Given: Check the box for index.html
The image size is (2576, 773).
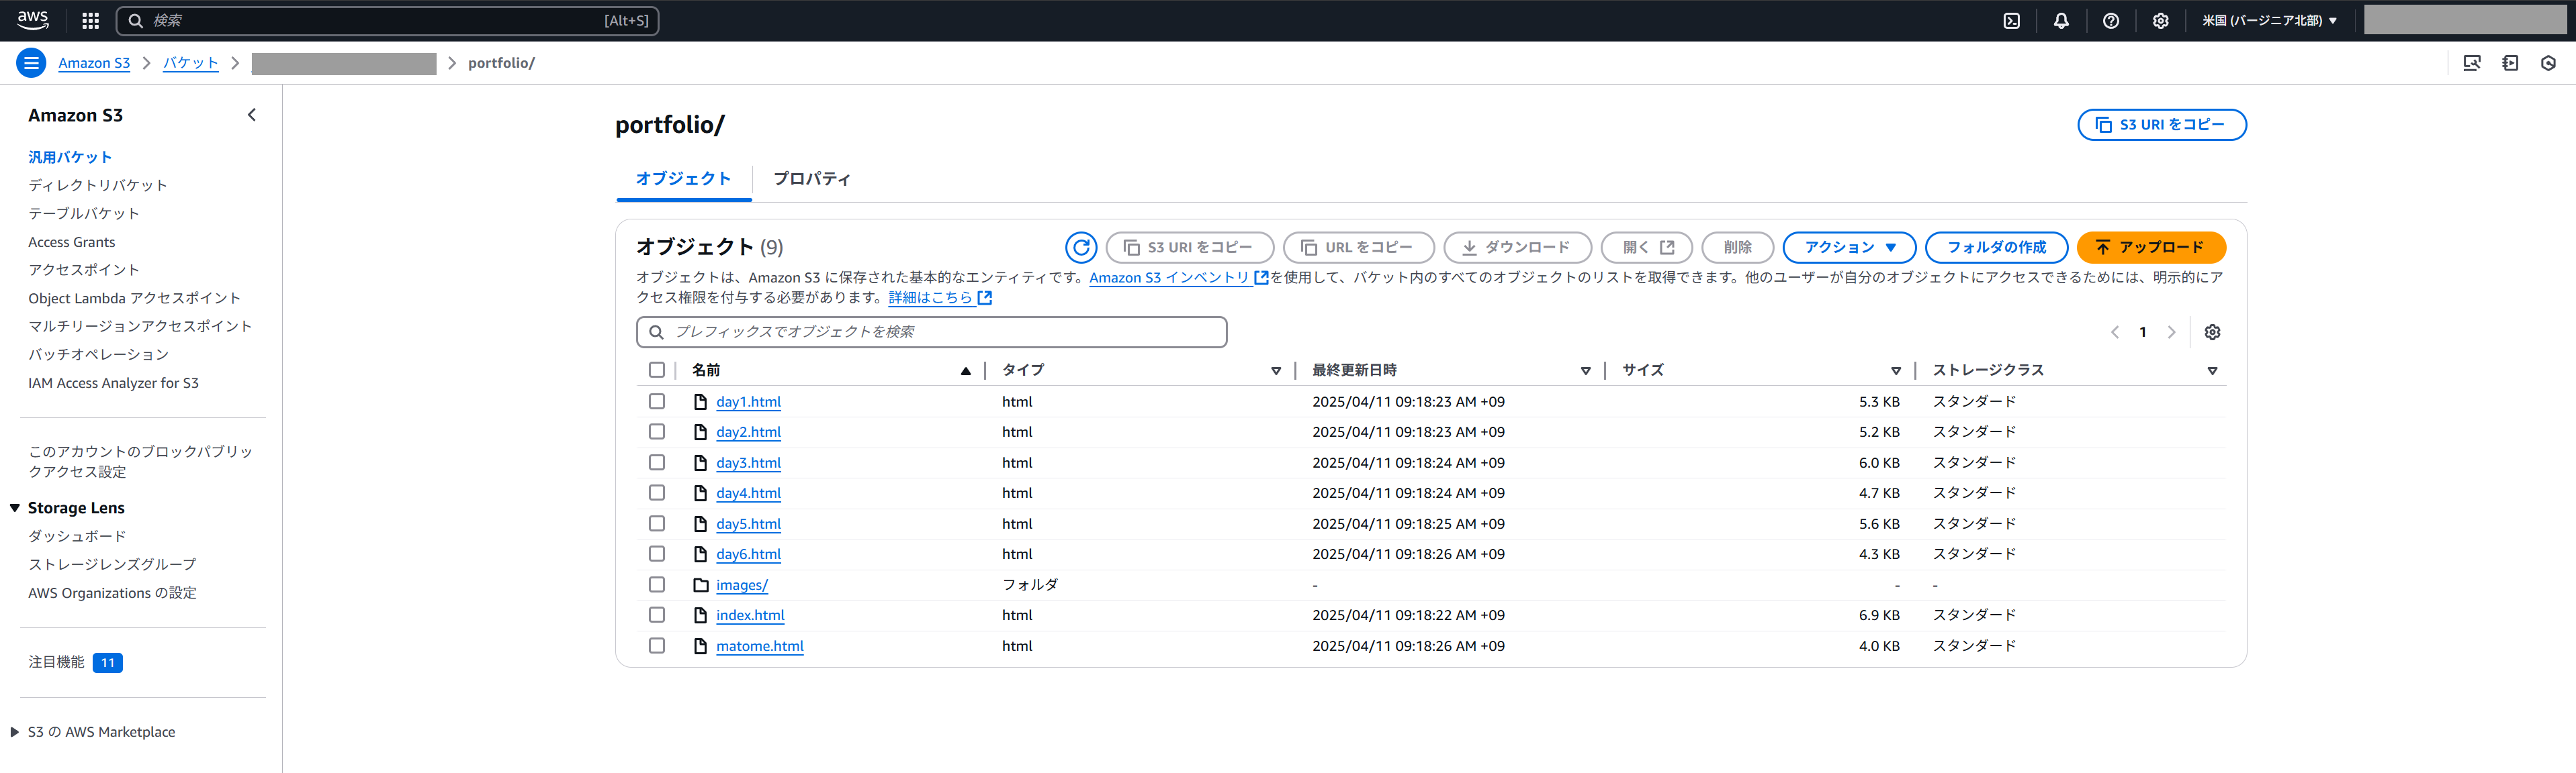Looking at the screenshot, I should tap(657, 615).
